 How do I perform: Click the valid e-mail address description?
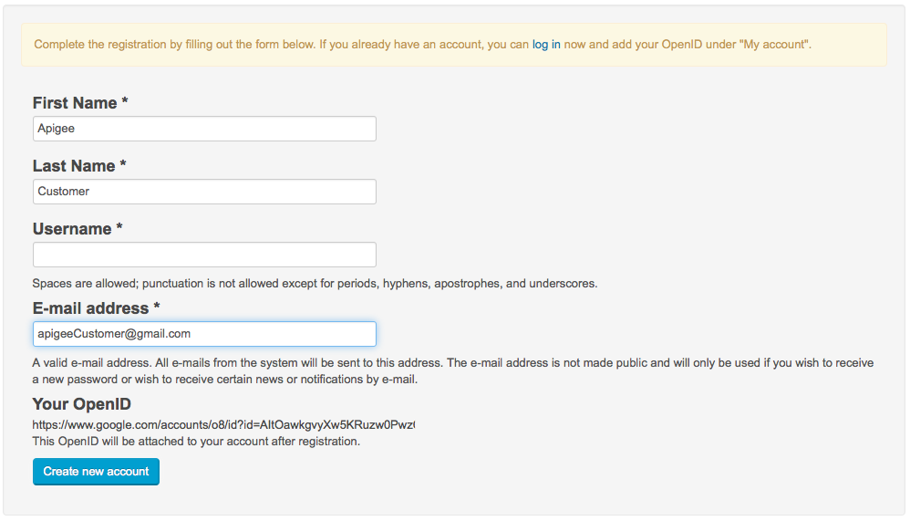[x=452, y=370]
